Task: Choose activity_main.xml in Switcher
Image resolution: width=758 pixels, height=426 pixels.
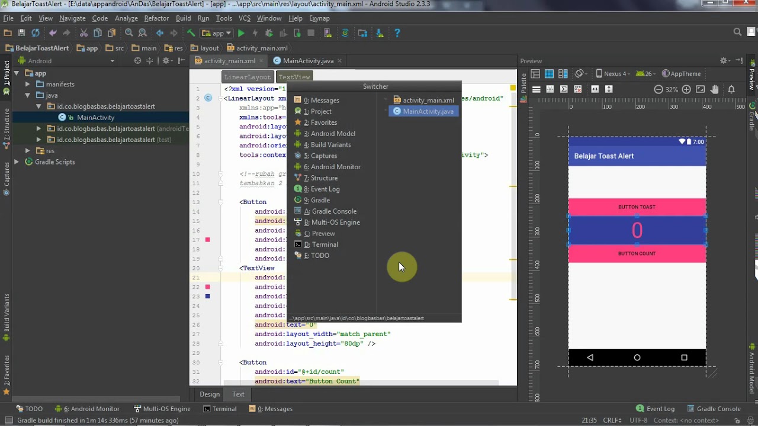Action: click(423, 100)
